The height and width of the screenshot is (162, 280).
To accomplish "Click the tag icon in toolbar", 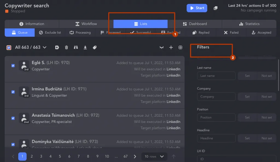I will click(95, 47).
